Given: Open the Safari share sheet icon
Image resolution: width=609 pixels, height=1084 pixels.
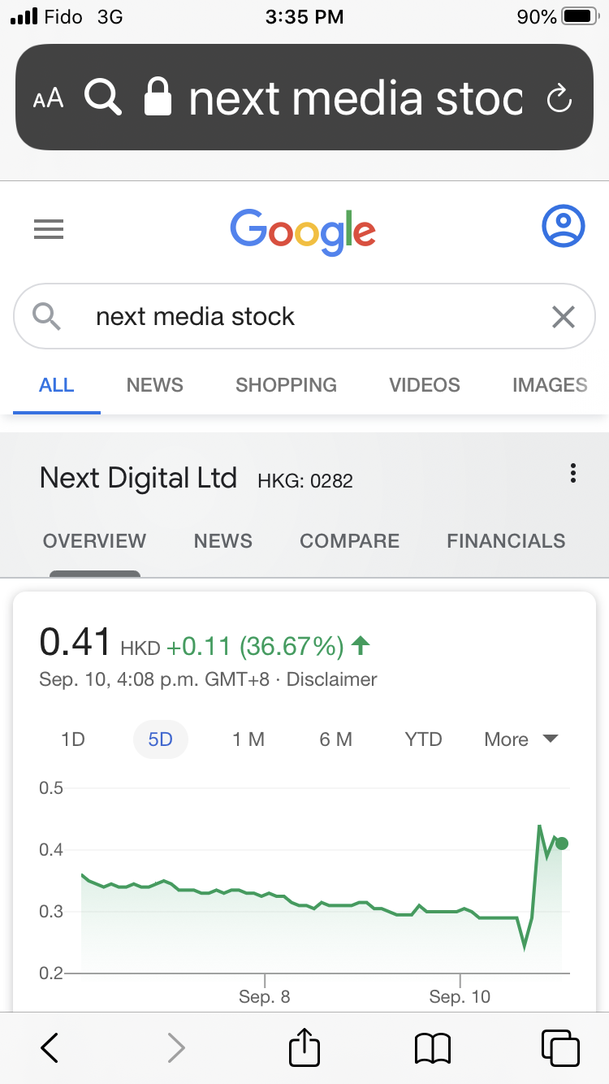Looking at the screenshot, I should pyautogui.click(x=304, y=1046).
